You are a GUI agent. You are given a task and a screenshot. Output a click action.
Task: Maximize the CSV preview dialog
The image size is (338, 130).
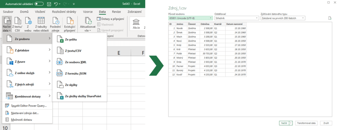tap(328, 2)
